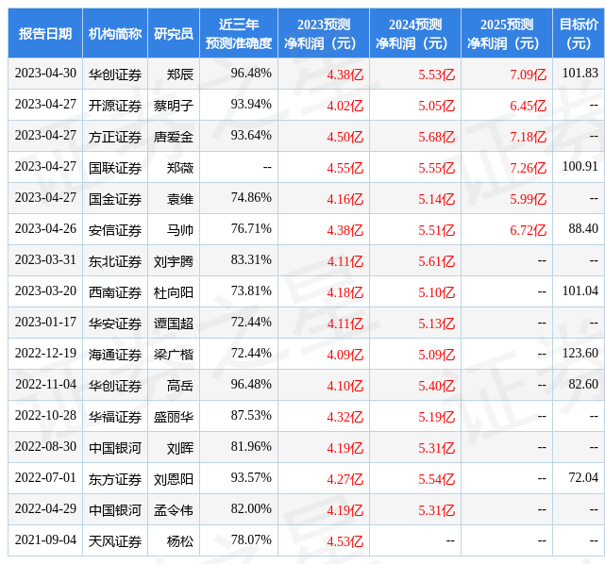Click target price 101.83
605x564 pixels.
pos(580,73)
